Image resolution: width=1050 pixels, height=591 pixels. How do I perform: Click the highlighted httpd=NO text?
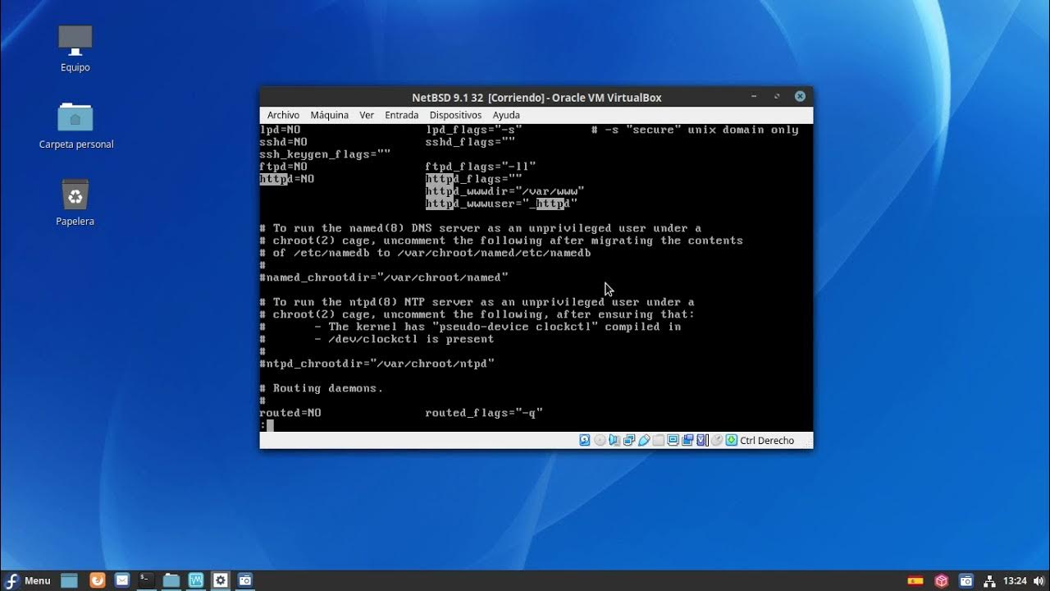tap(287, 179)
